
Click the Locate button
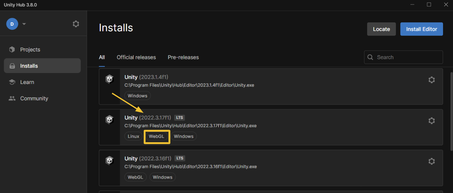pyautogui.click(x=381, y=29)
